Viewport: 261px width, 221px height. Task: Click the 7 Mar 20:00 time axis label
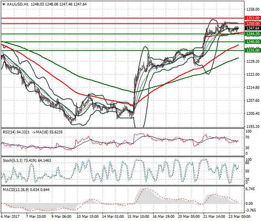coord(36,217)
